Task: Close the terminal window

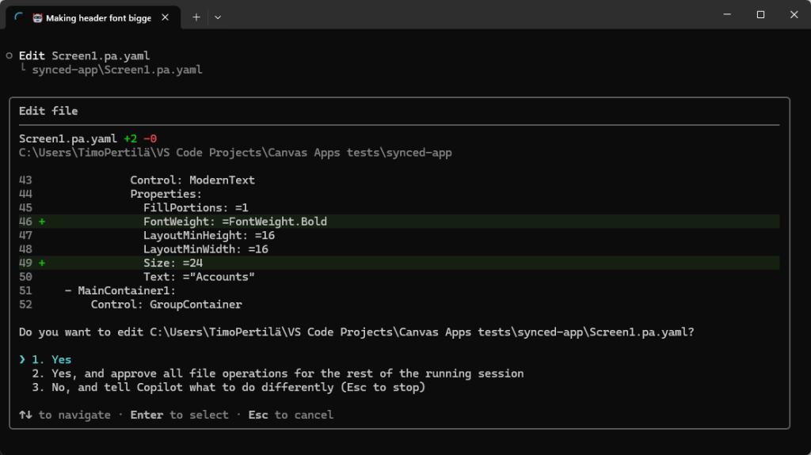Action: [794, 14]
